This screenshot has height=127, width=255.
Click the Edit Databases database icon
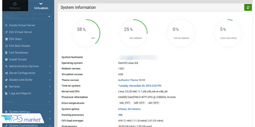6,53
